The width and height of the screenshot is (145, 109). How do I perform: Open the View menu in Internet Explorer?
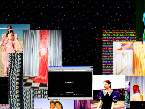click(x=53, y=68)
